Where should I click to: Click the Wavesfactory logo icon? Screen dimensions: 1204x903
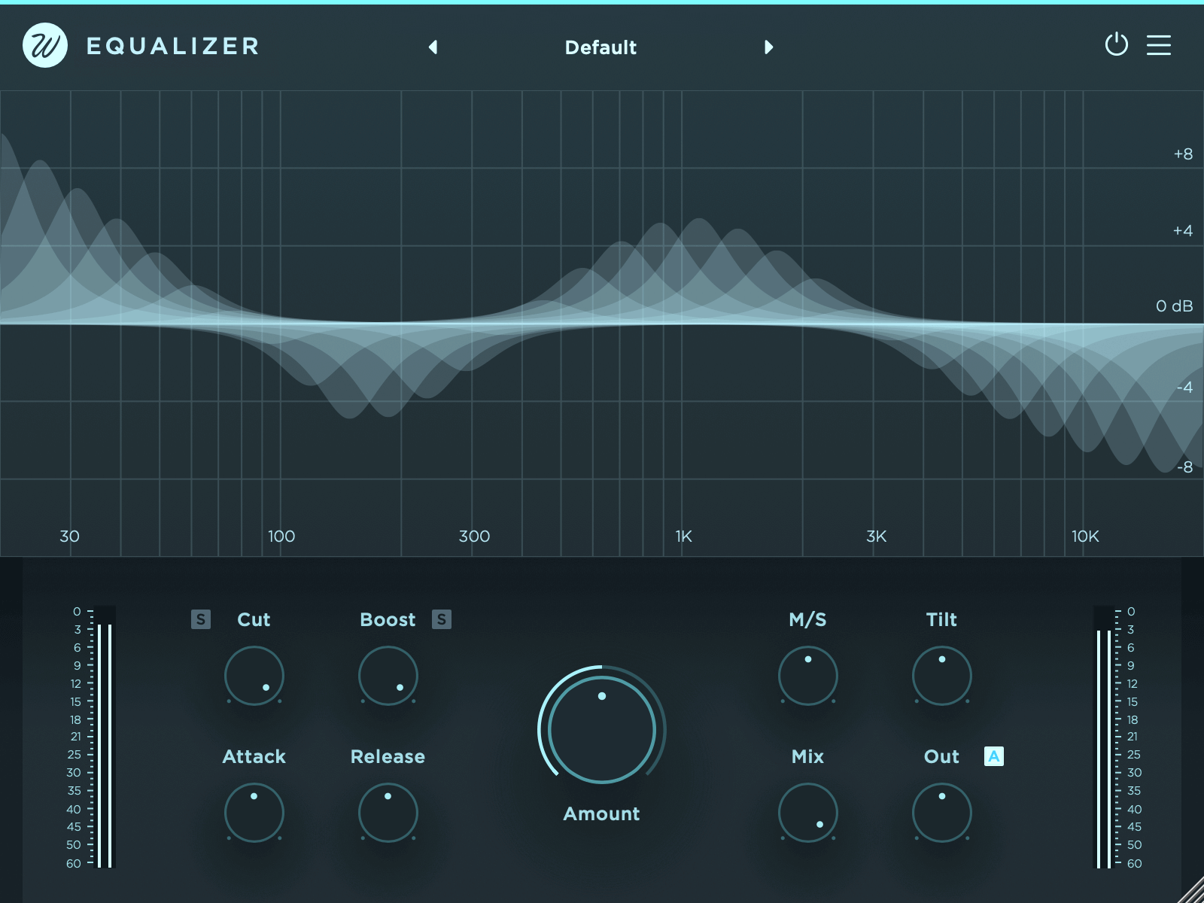click(45, 45)
